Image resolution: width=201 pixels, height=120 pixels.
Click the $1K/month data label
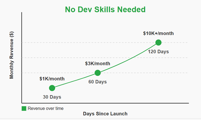point(52,79)
